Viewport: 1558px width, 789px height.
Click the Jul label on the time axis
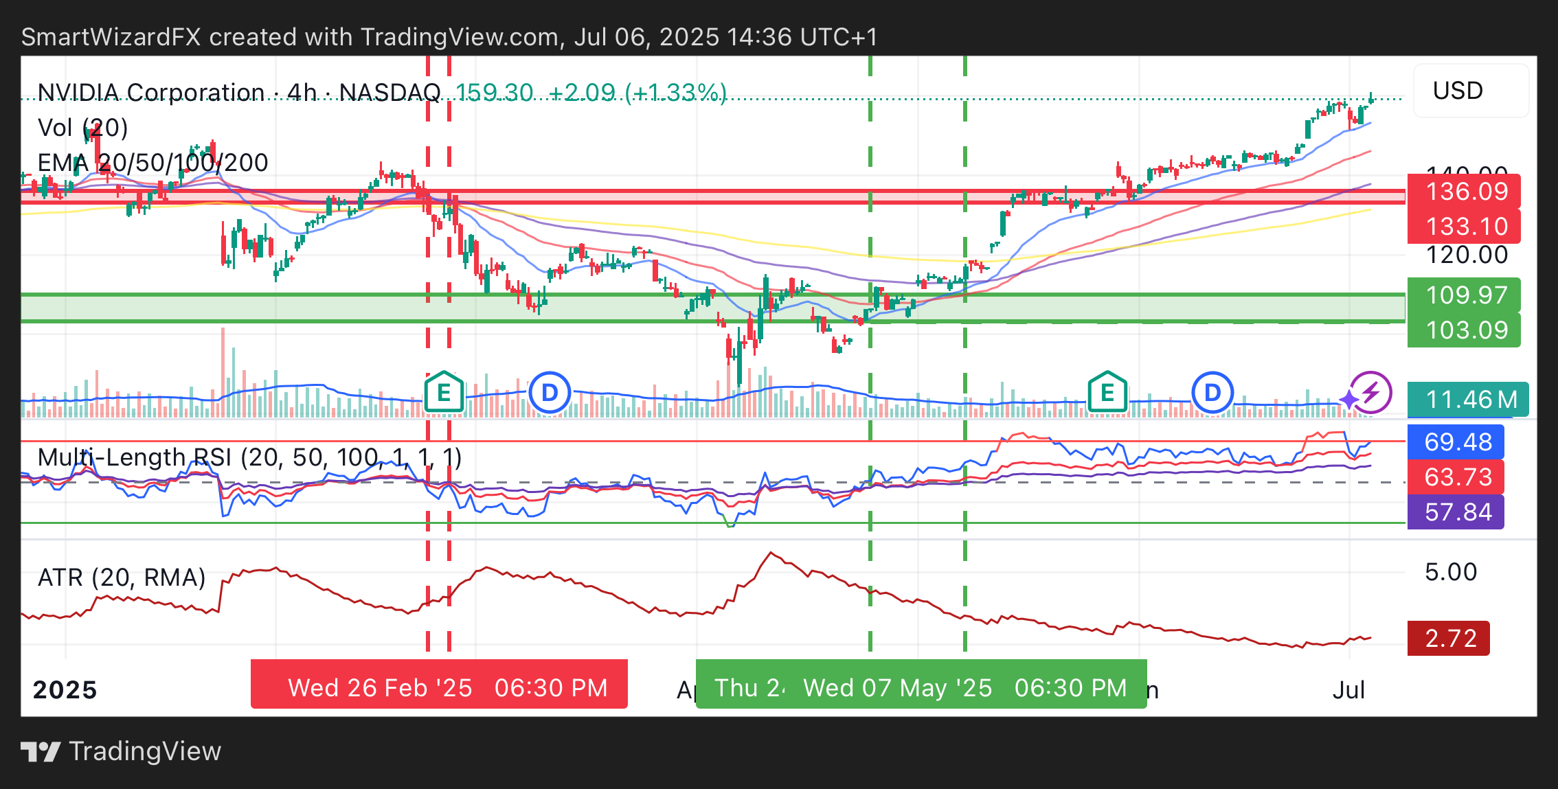[x=1348, y=689]
